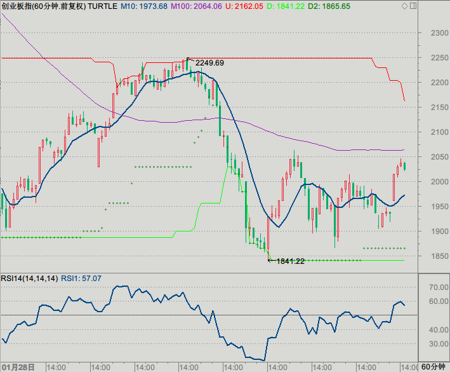Select the M100: 2064.06 indicator value
The width and height of the screenshot is (450, 372).
(196, 6)
